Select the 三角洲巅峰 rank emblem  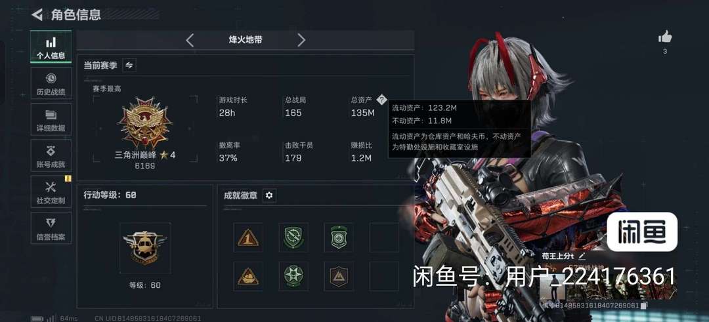pos(144,123)
